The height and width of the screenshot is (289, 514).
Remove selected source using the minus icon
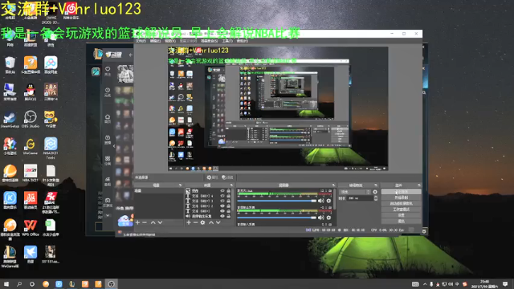pos(195,222)
